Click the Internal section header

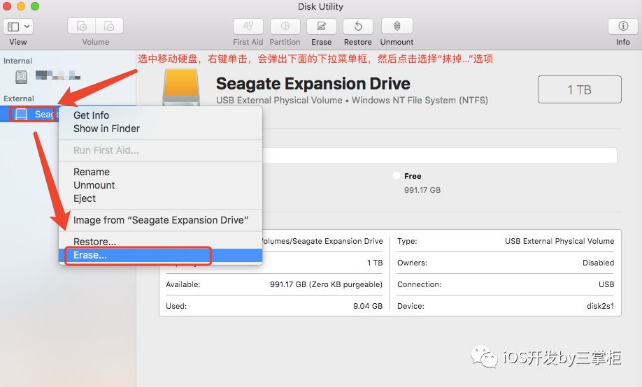pyautogui.click(x=17, y=61)
